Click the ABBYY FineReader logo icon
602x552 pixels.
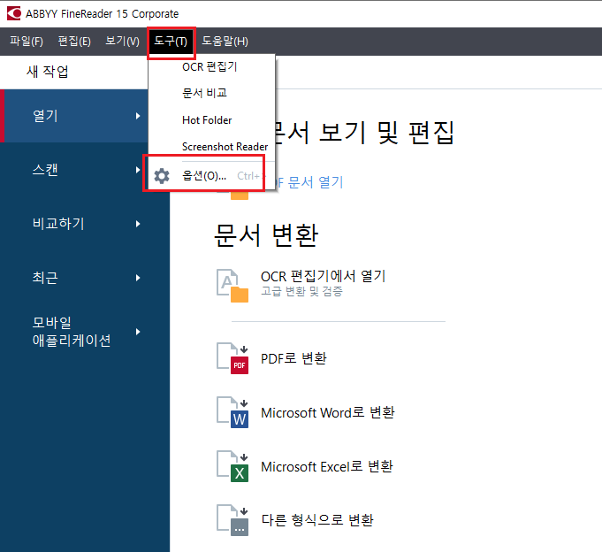click(x=14, y=13)
